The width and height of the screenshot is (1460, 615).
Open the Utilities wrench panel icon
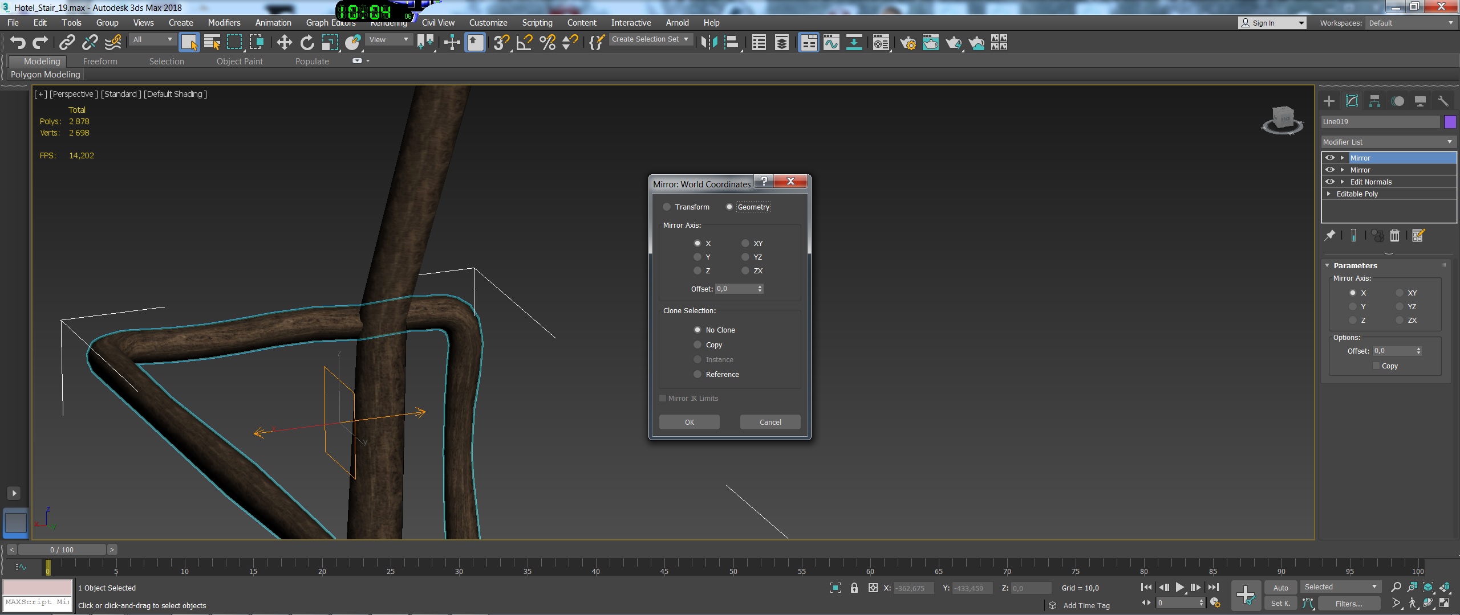point(1443,101)
